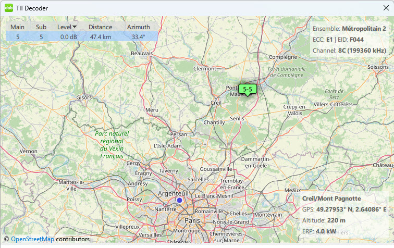
Task: Click the Creil town label on map
Action: (216, 103)
